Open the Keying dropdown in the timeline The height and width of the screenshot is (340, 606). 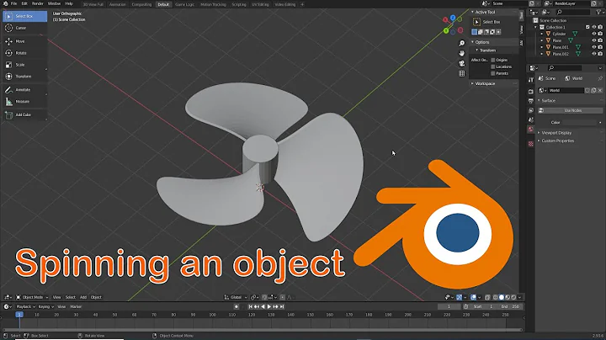point(45,306)
